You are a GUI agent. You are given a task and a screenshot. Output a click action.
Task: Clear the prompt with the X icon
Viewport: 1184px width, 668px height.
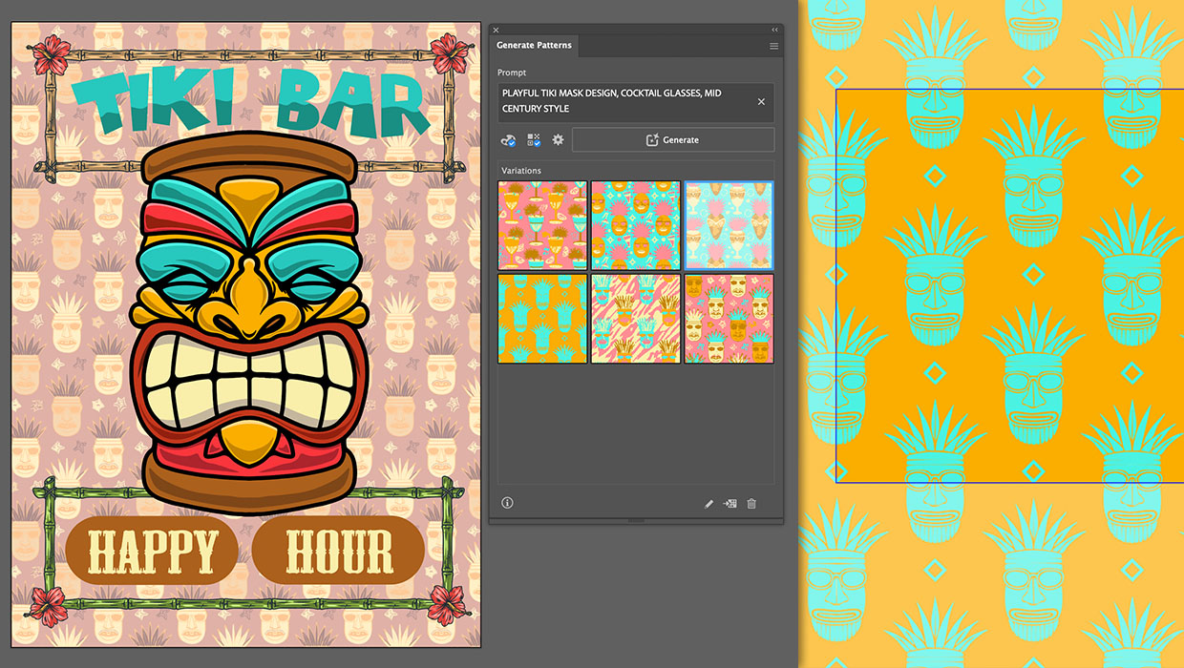(x=761, y=102)
